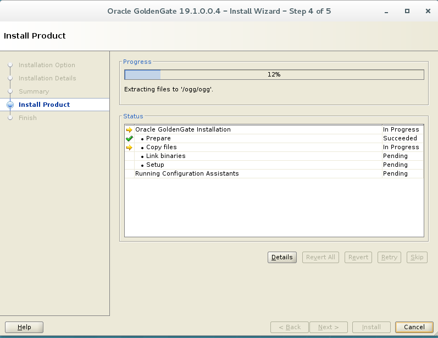Click the Installation Option step bullet
Image resolution: width=438 pixels, height=338 pixels.
coord(10,65)
